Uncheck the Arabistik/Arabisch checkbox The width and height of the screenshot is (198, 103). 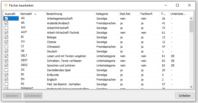tap(6, 23)
